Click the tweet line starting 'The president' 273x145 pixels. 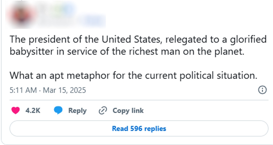138,39
